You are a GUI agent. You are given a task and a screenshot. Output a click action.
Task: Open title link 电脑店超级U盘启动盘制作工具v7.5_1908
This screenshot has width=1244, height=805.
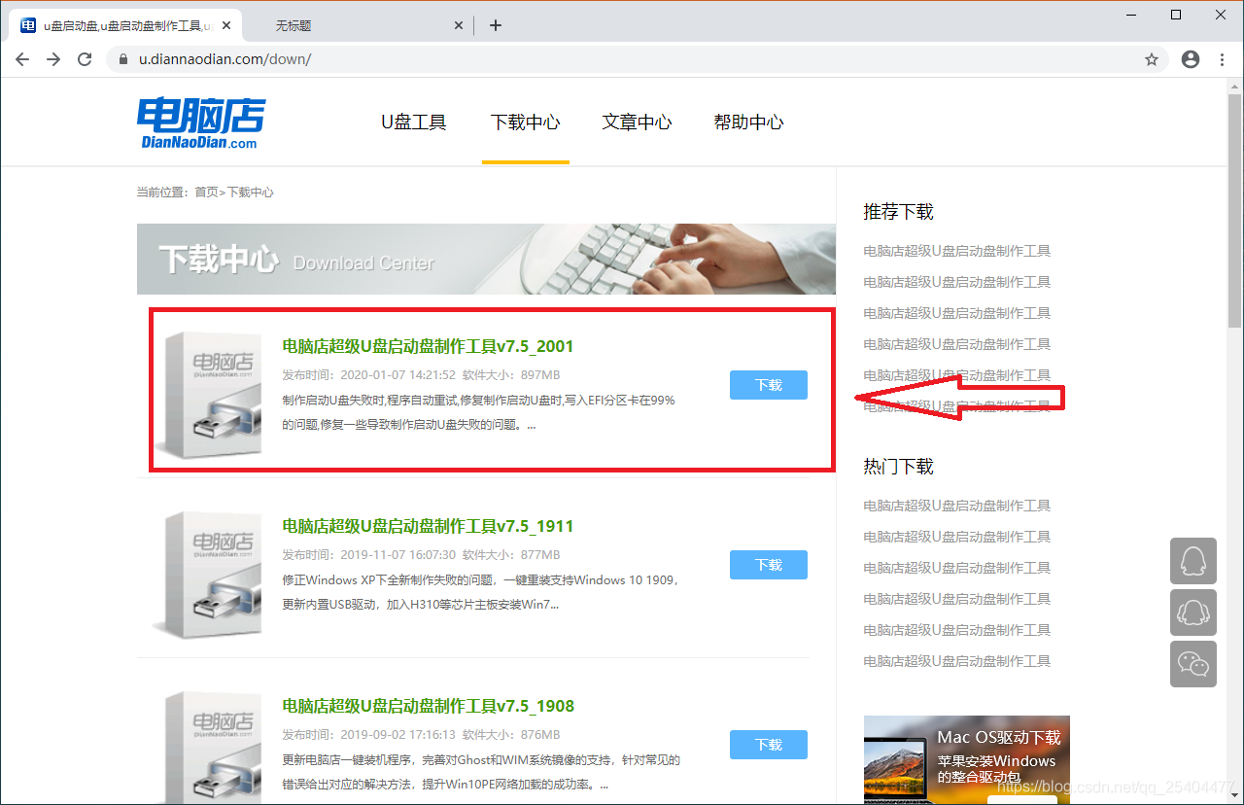[428, 706]
